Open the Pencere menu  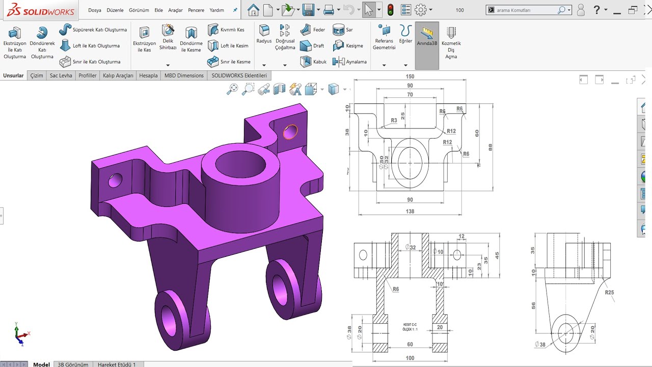[x=196, y=10]
